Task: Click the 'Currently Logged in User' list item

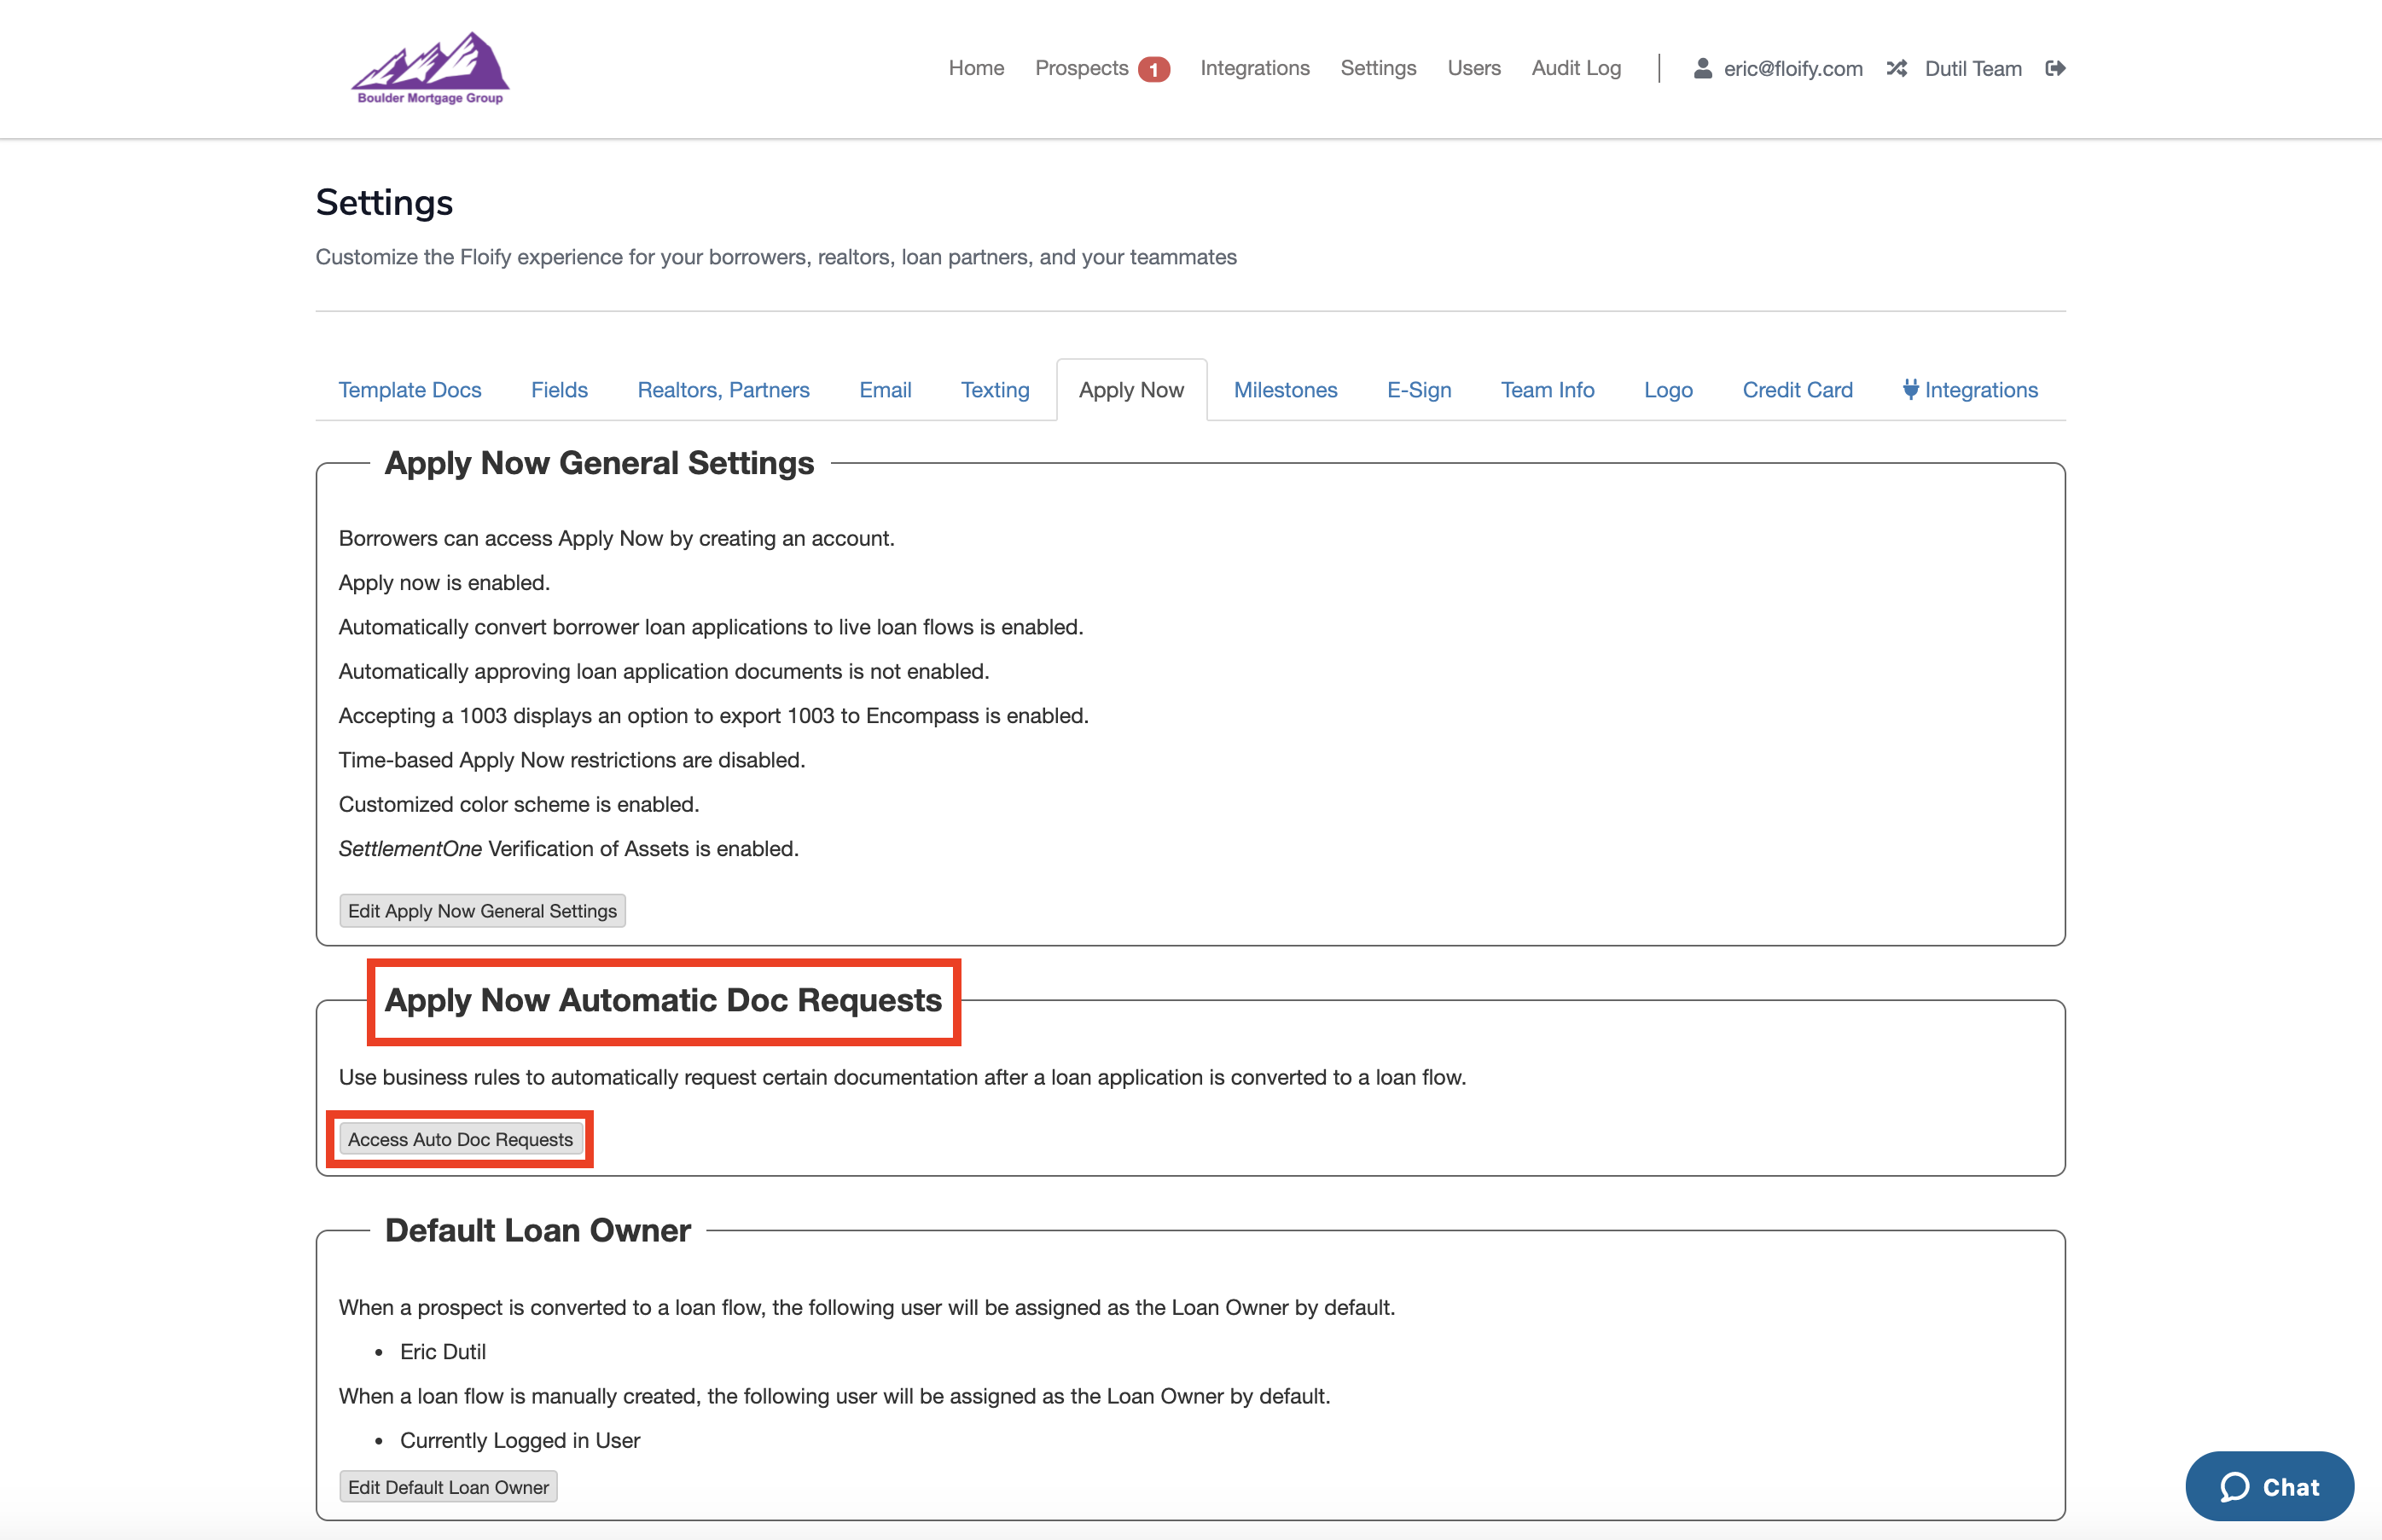Action: tap(520, 1441)
